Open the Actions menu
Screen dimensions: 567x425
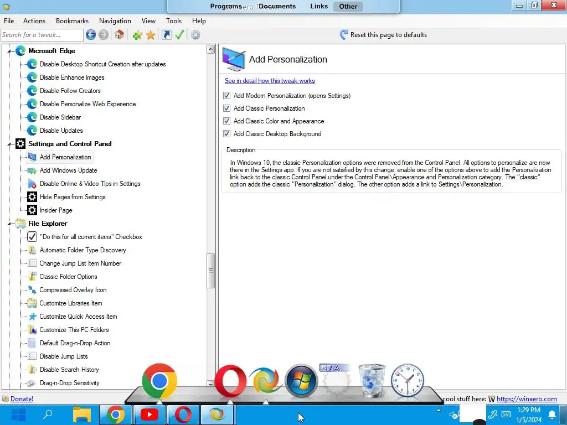[x=34, y=21]
